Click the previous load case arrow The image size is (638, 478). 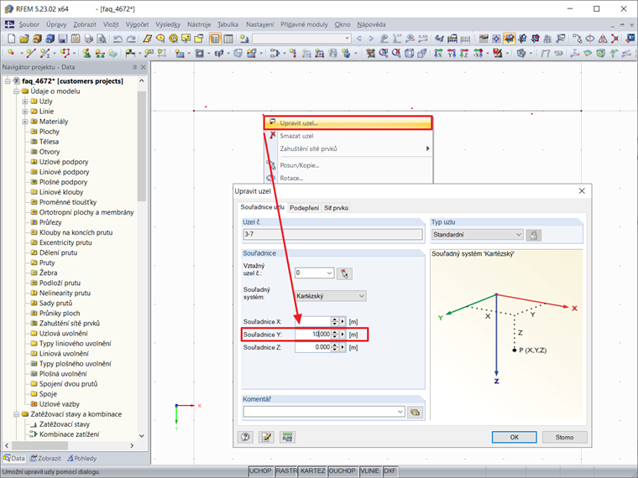[x=359, y=39]
